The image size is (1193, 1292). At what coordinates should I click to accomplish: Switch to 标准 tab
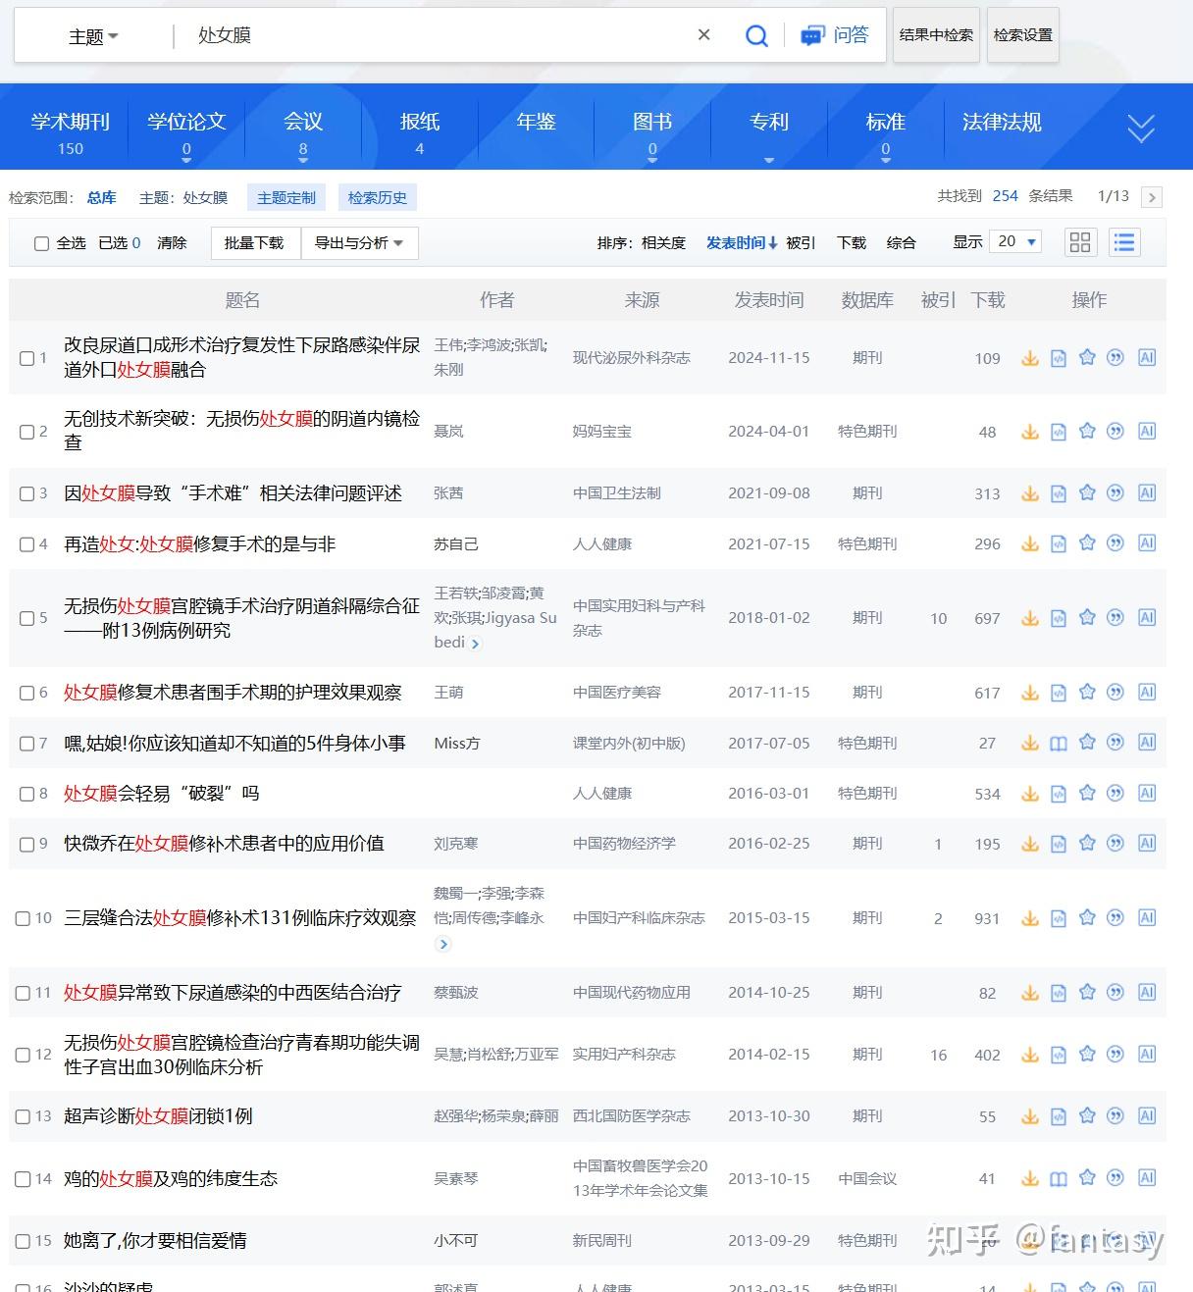(x=886, y=123)
